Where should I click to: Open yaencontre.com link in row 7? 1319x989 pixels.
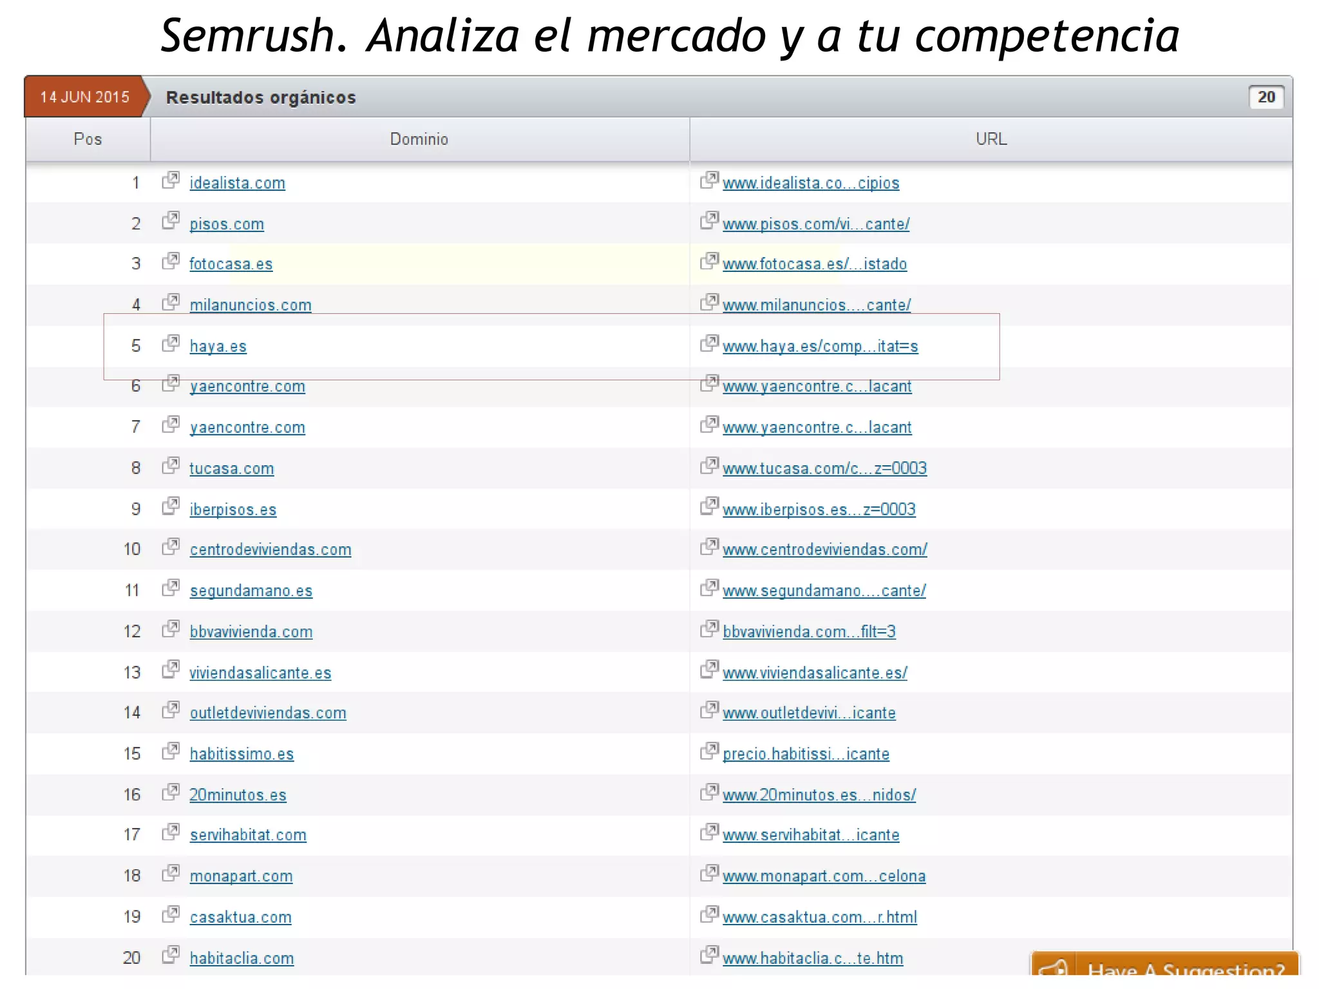[247, 428]
